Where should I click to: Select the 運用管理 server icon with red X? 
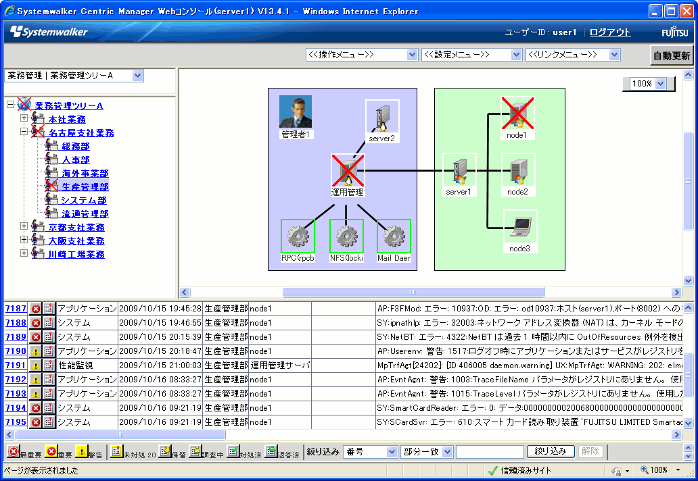pos(348,171)
